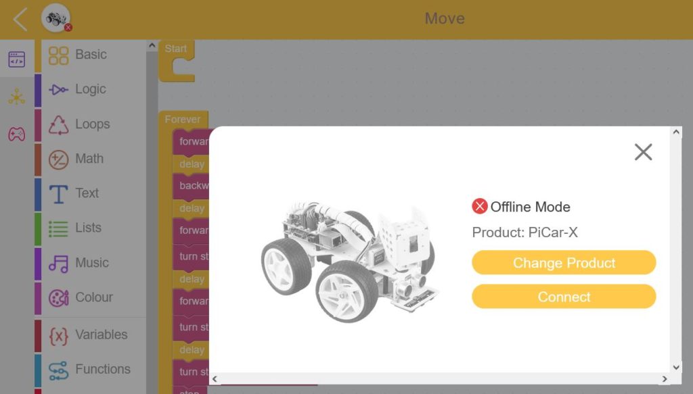Click the Math plus-minus icon
The image size is (693, 394).
[x=58, y=159]
